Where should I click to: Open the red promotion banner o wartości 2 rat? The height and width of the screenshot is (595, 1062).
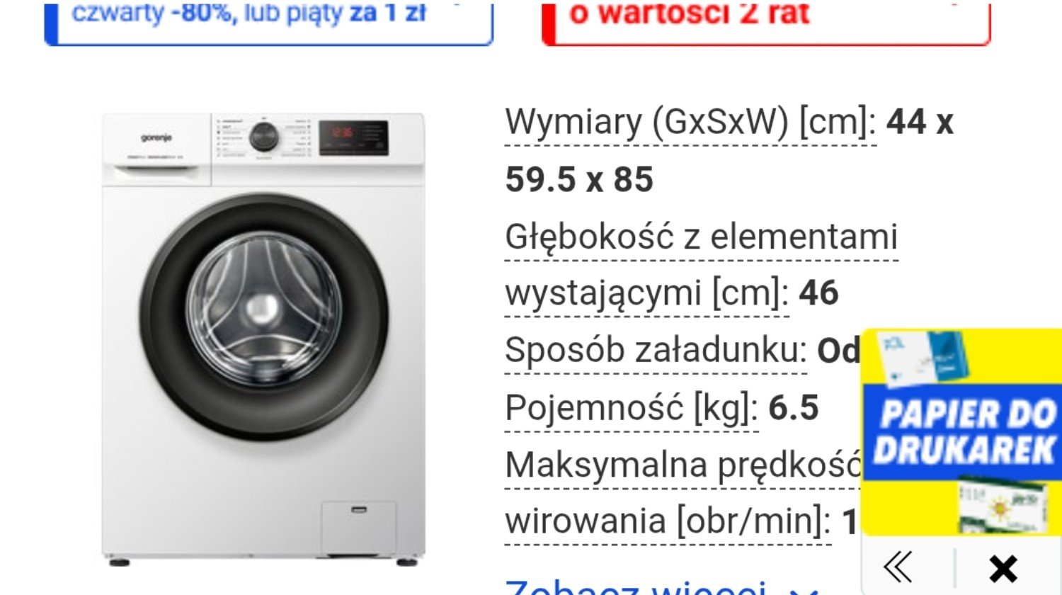(x=766, y=21)
